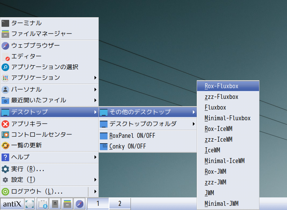
Task: Select zzz-JWM desktop
Action: 228,183
